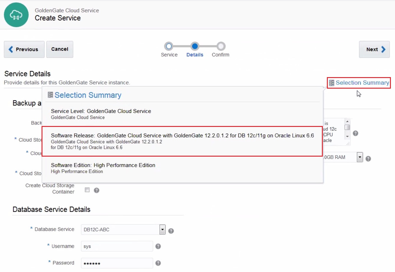Select the Details wizard step
The height and width of the screenshot is (272, 395).
195,47
